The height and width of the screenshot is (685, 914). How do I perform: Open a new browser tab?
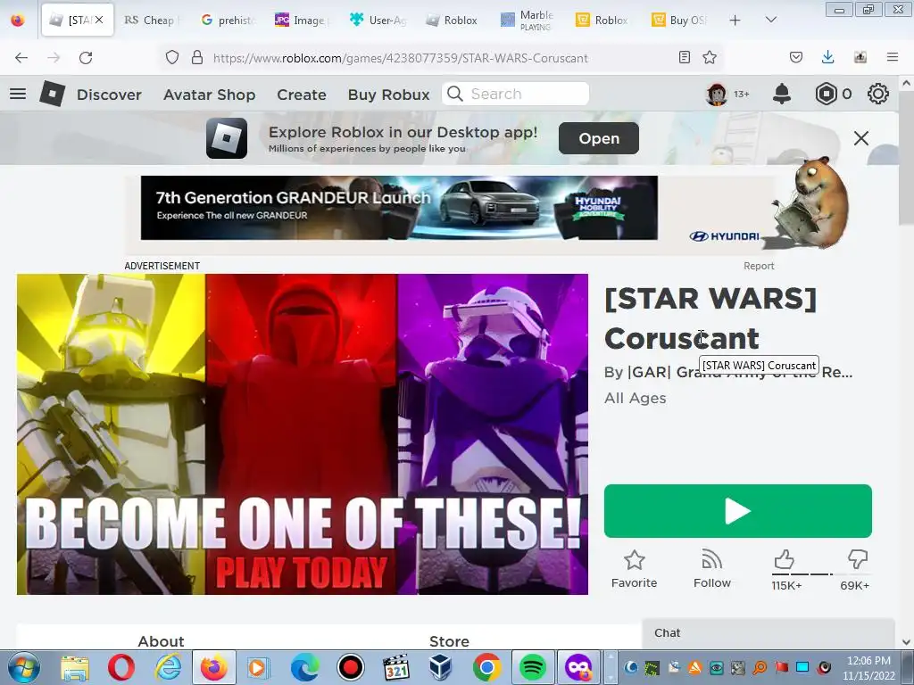pos(735,20)
